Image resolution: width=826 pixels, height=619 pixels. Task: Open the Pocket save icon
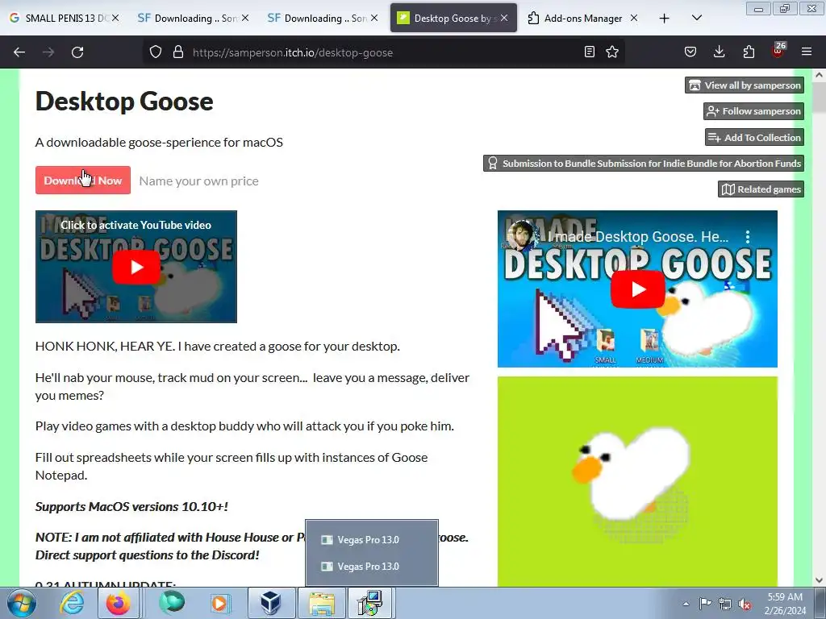pyautogui.click(x=690, y=52)
